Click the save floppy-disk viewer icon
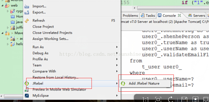Screen dimensions: 209x102 point(184,99)
